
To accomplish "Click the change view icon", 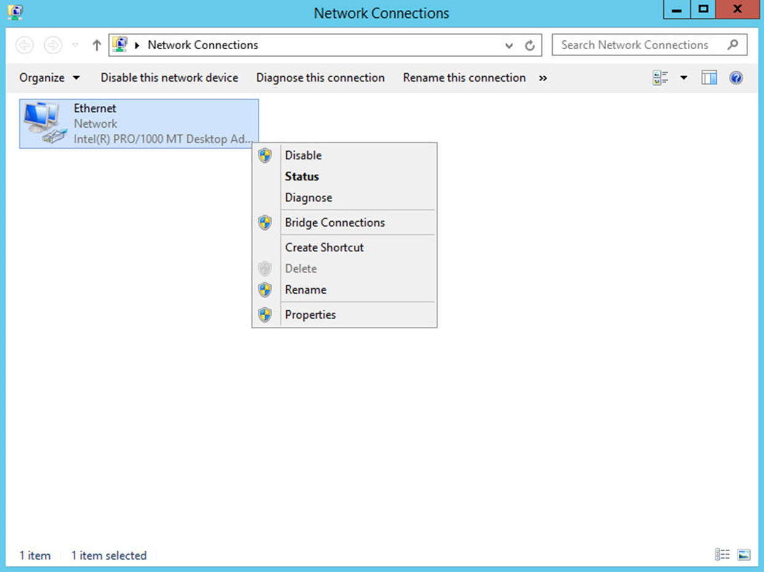I will [661, 78].
